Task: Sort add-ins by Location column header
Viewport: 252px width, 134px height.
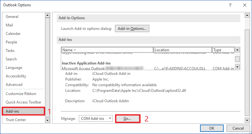Action: point(183,50)
